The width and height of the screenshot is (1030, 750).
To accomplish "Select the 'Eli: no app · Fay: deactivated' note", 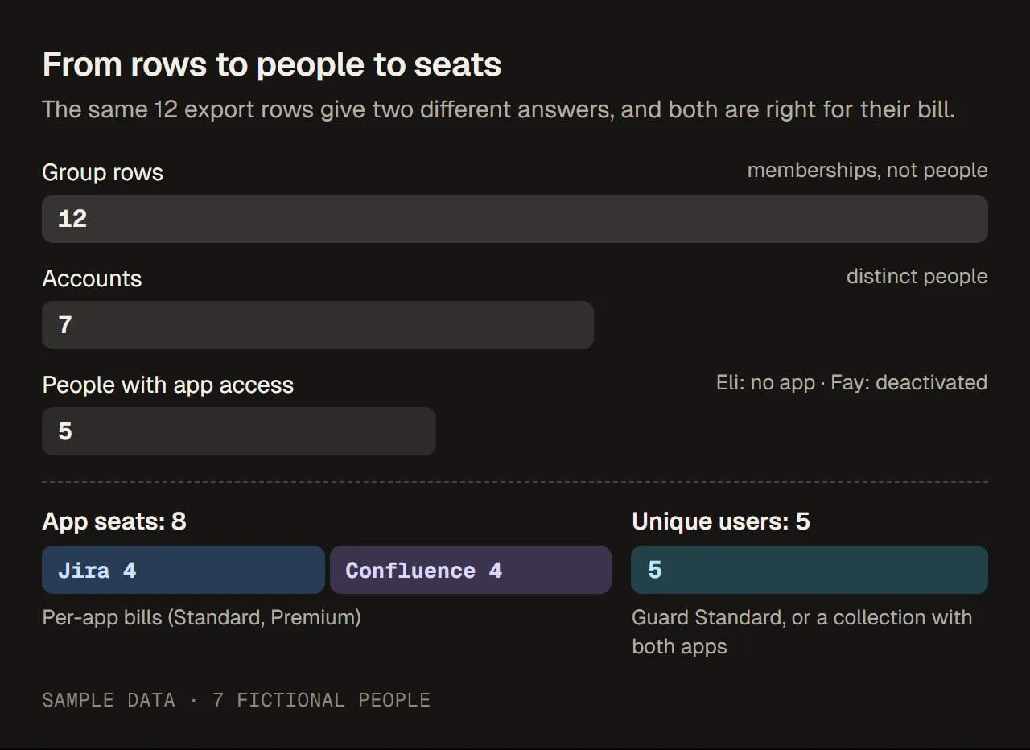I will (852, 382).
